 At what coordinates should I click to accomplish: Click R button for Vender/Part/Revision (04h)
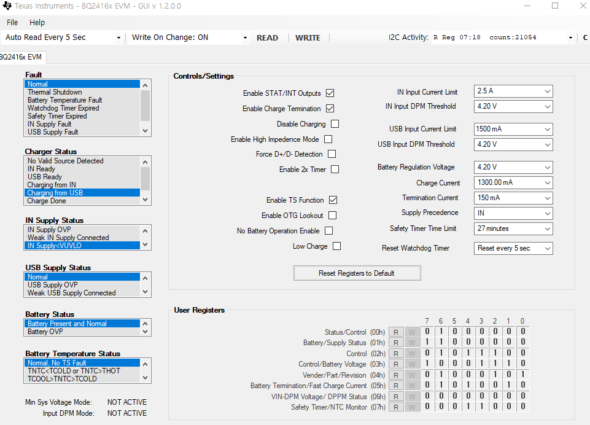click(x=396, y=375)
